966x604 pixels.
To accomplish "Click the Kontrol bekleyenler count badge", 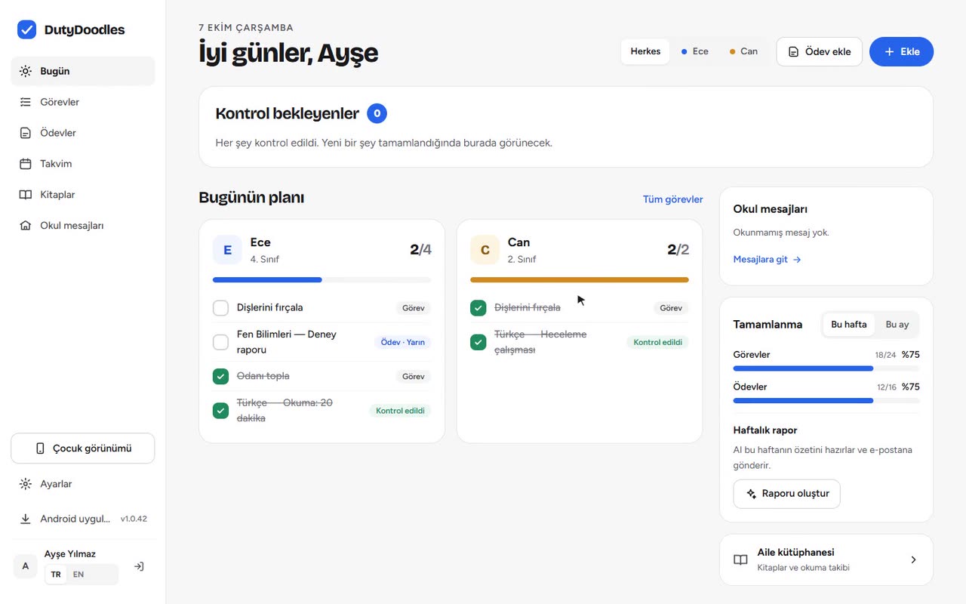I will point(377,114).
